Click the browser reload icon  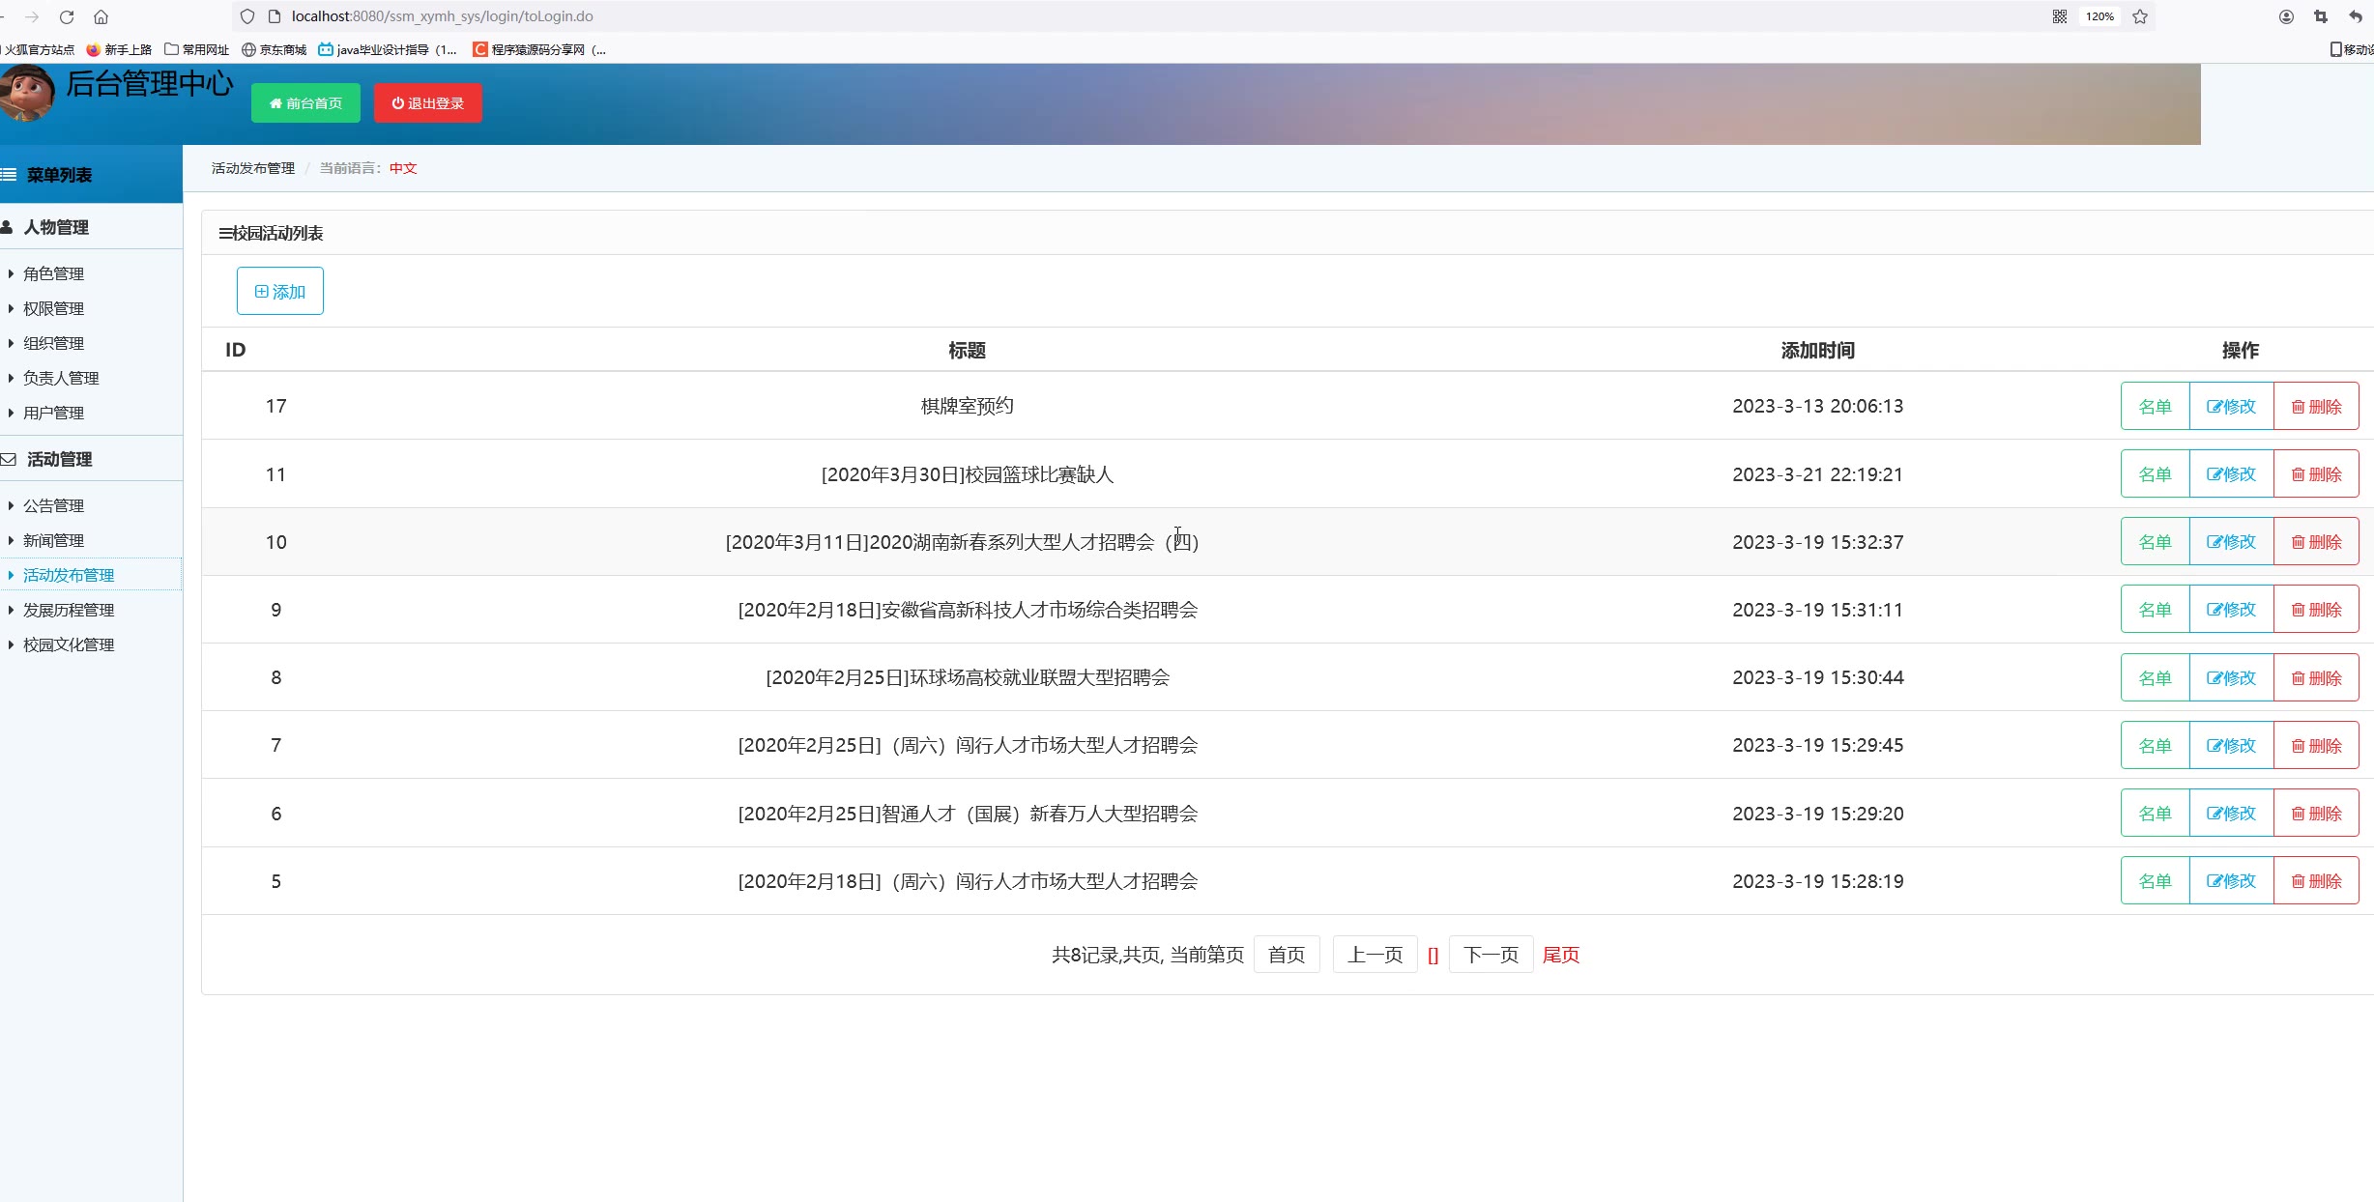(x=67, y=16)
